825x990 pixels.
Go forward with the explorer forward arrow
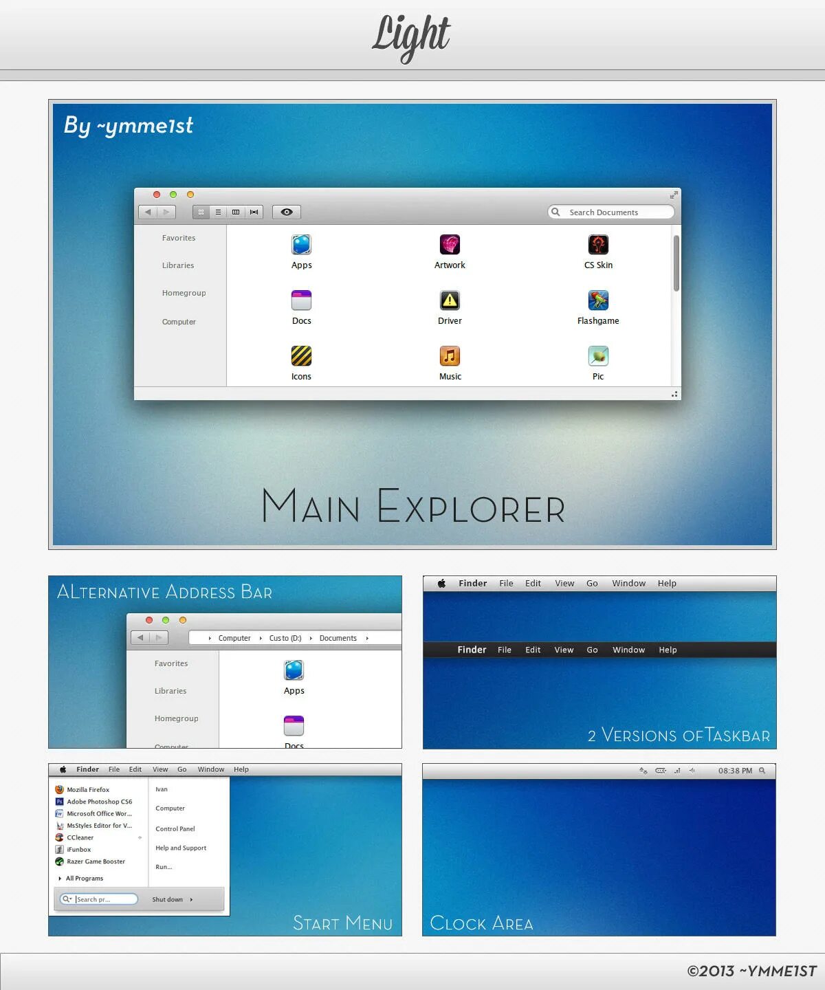166,212
